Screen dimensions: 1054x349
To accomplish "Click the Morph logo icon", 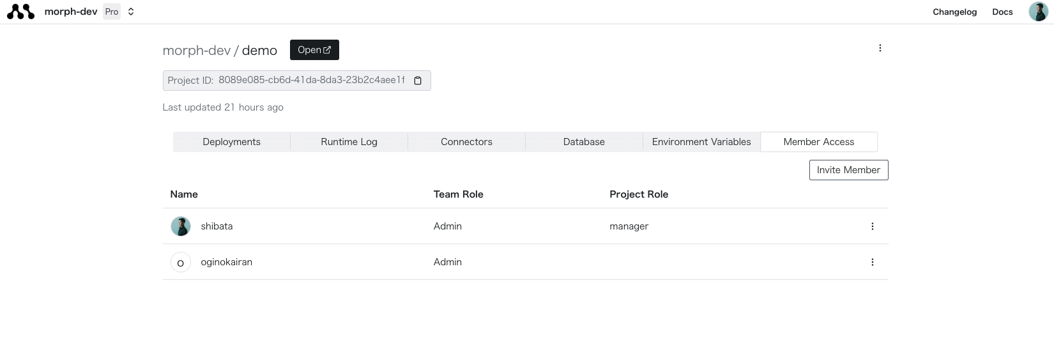I will point(20,12).
